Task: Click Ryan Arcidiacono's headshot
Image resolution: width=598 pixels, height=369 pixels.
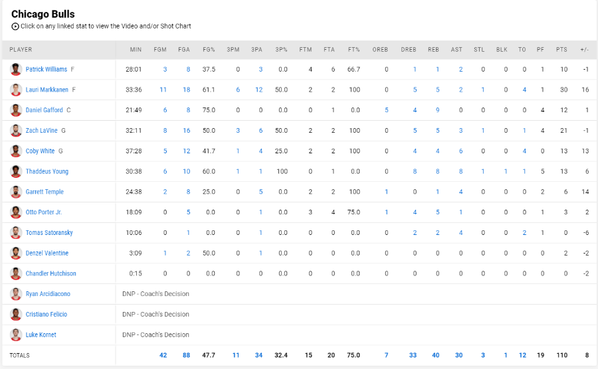Action: click(x=16, y=294)
